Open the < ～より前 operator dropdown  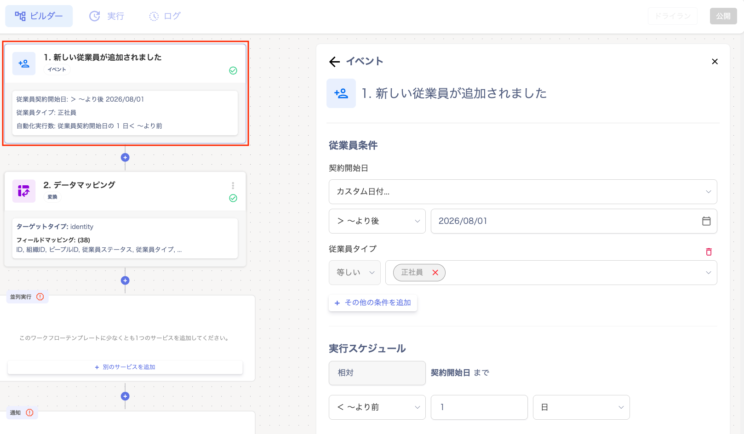[377, 407]
